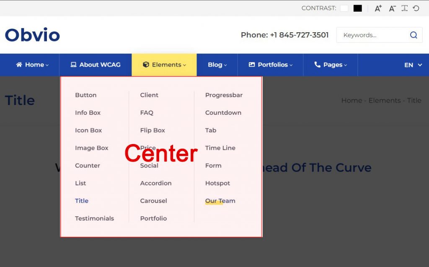
Task: Open the Our Team page link
Action: [220, 201]
